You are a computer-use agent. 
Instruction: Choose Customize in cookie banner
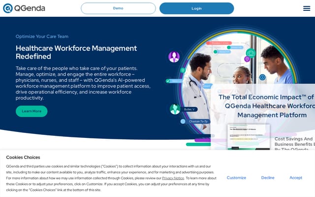click(x=236, y=178)
